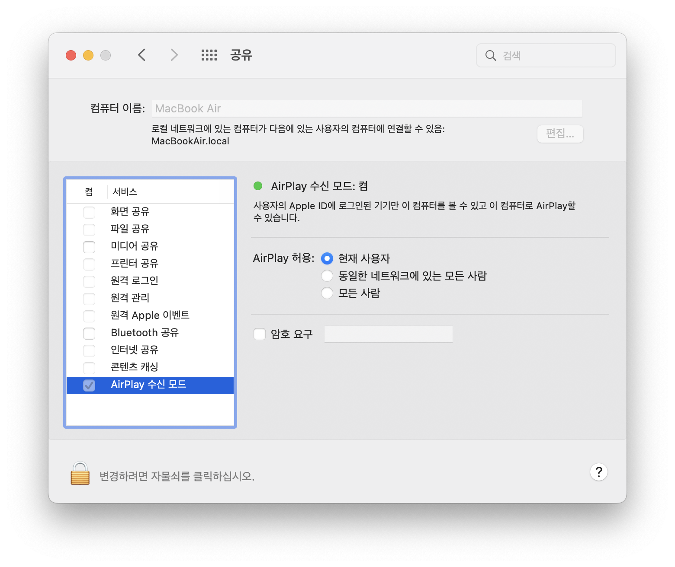Uncheck the AirPlay 수신 모드 checkbox
Image resolution: width=675 pixels, height=567 pixels.
pyautogui.click(x=89, y=385)
